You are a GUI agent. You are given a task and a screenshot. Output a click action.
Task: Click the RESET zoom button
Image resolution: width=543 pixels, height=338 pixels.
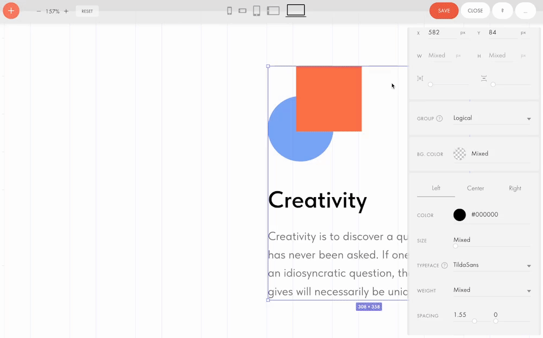pyautogui.click(x=87, y=11)
